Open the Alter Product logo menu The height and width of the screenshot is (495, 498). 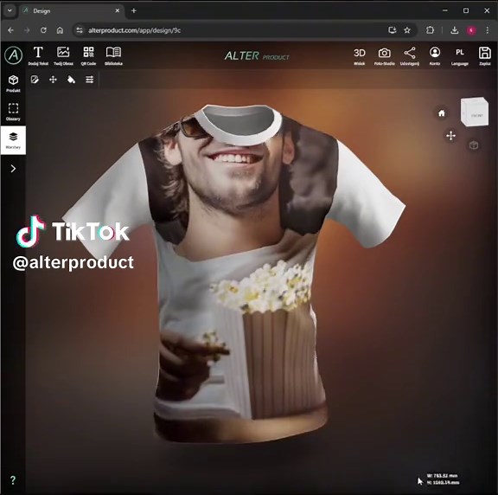(13, 55)
